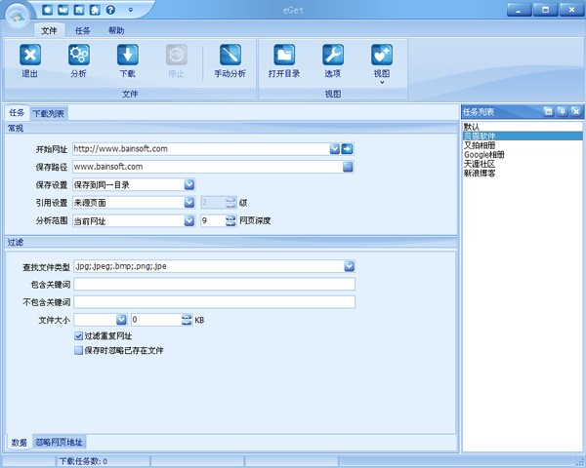Screen dimensions: 586x468
Task: Click the 包含关键词 input field
Action: pyautogui.click(x=215, y=285)
